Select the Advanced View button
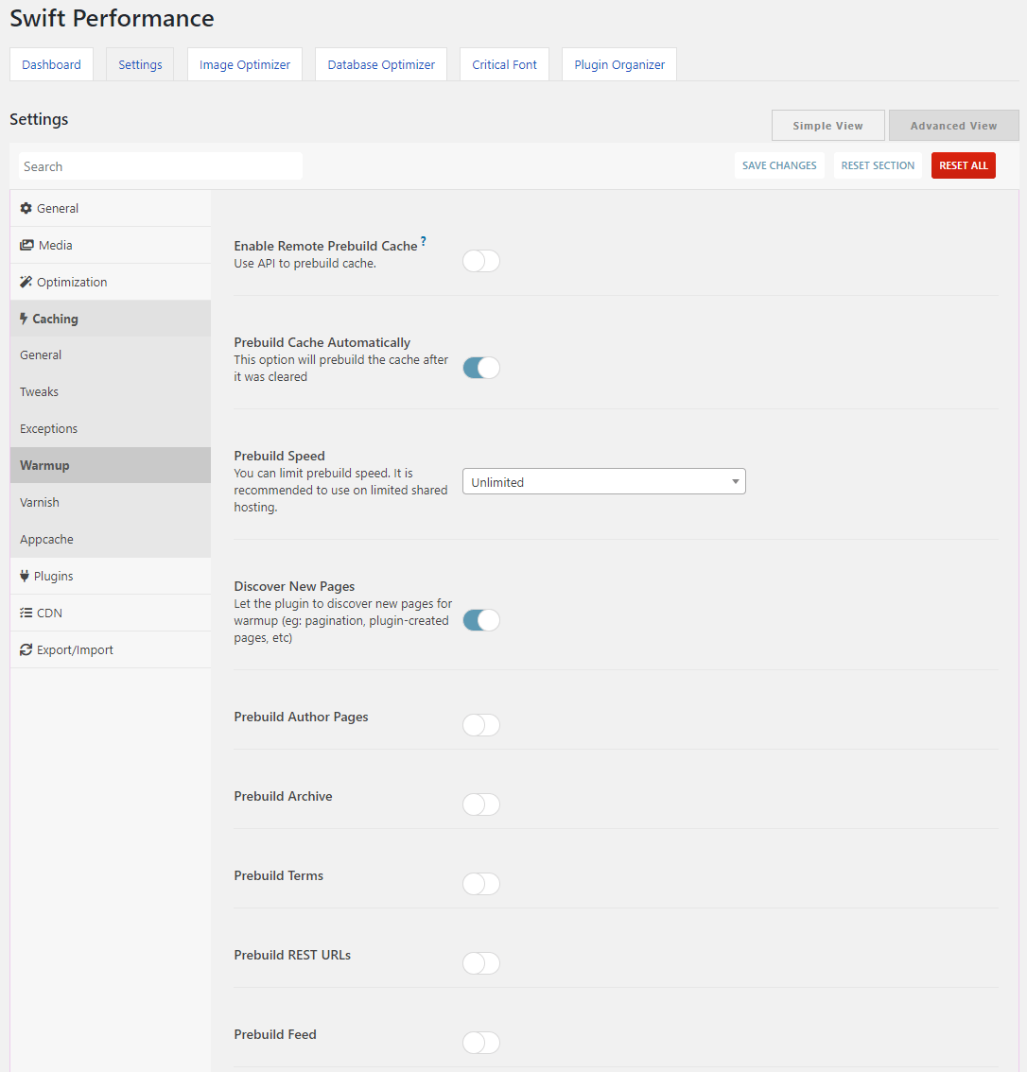 tap(954, 125)
